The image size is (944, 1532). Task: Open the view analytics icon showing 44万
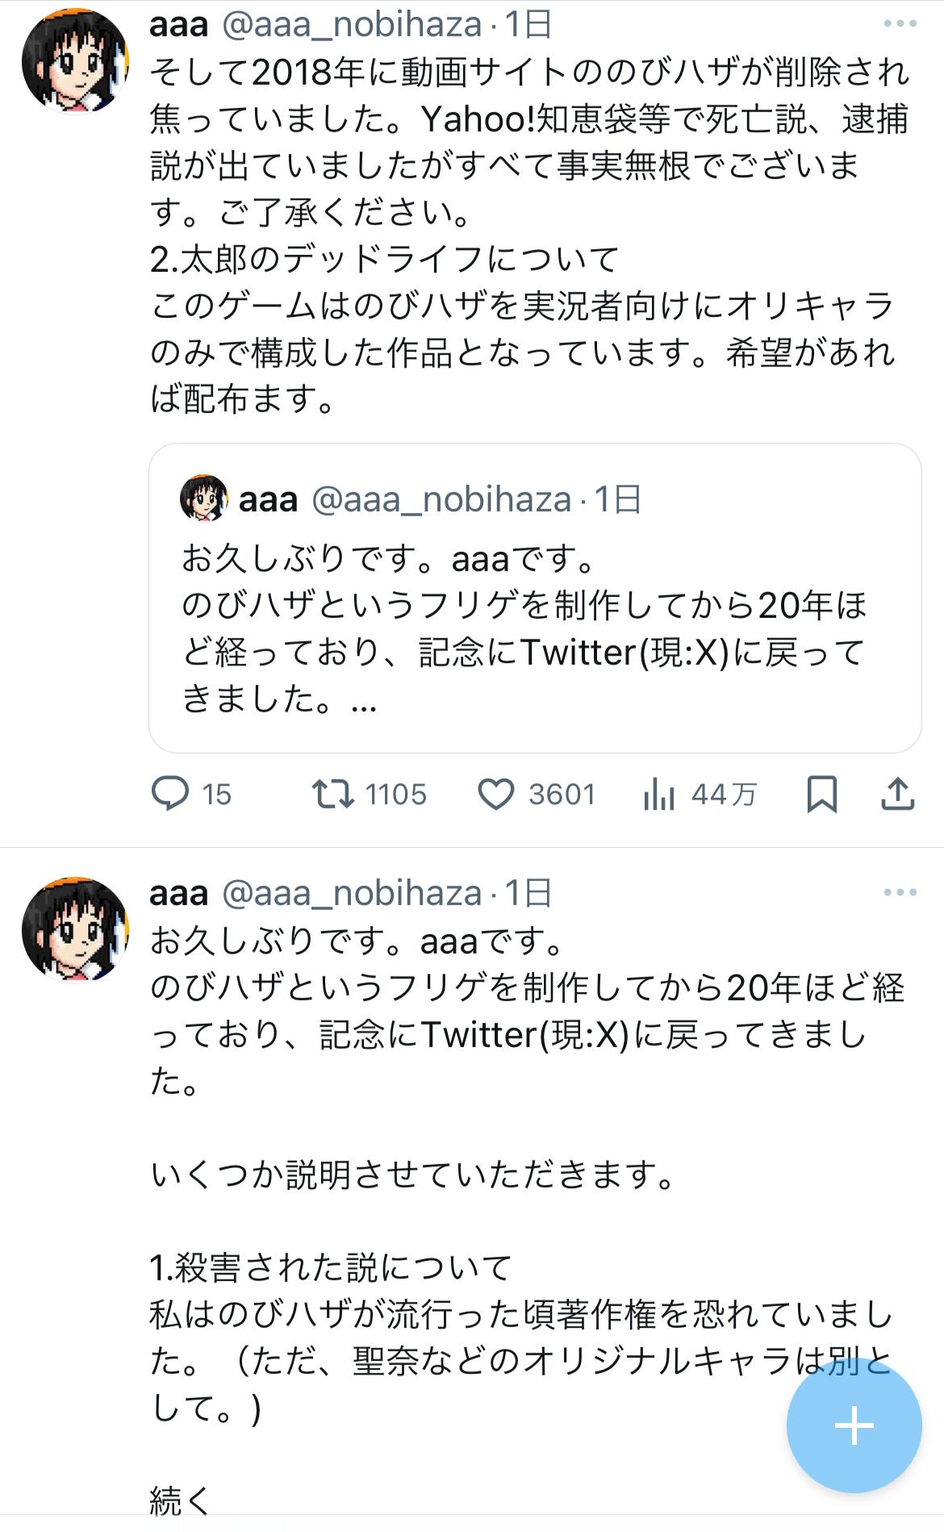pyautogui.click(x=659, y=795)
